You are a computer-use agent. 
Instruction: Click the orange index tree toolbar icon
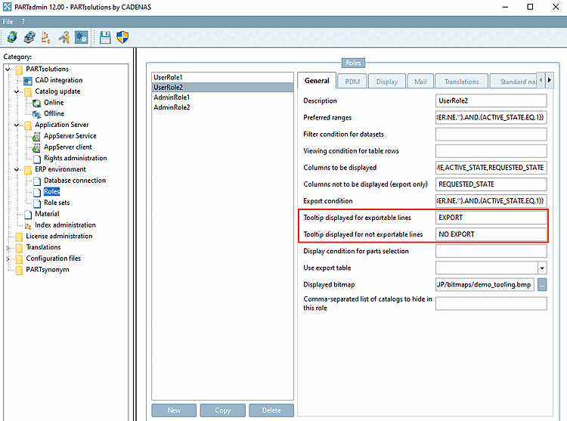click(46, 37)
